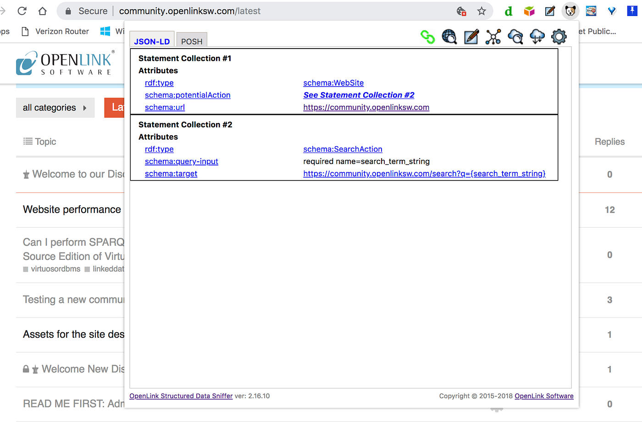The image size is (642, 422).
Task: Click the blue pushpin extension icon
Action: pos(632,11)
